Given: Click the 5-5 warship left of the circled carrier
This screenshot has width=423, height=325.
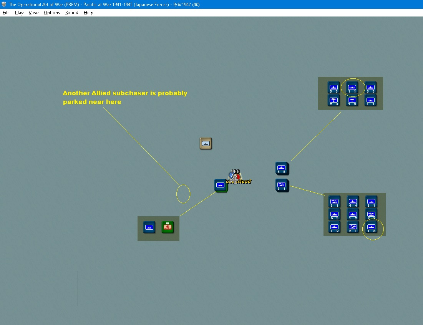Looking at the screenshot, I should tap(334, 88).
